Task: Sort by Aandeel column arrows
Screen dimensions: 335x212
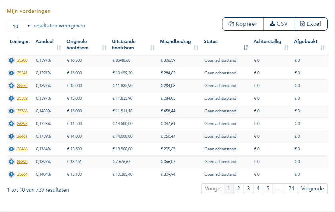Action: click(59, 48)
